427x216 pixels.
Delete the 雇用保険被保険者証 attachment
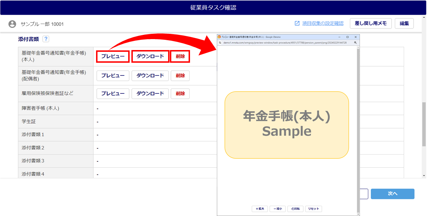click(180, 94)
